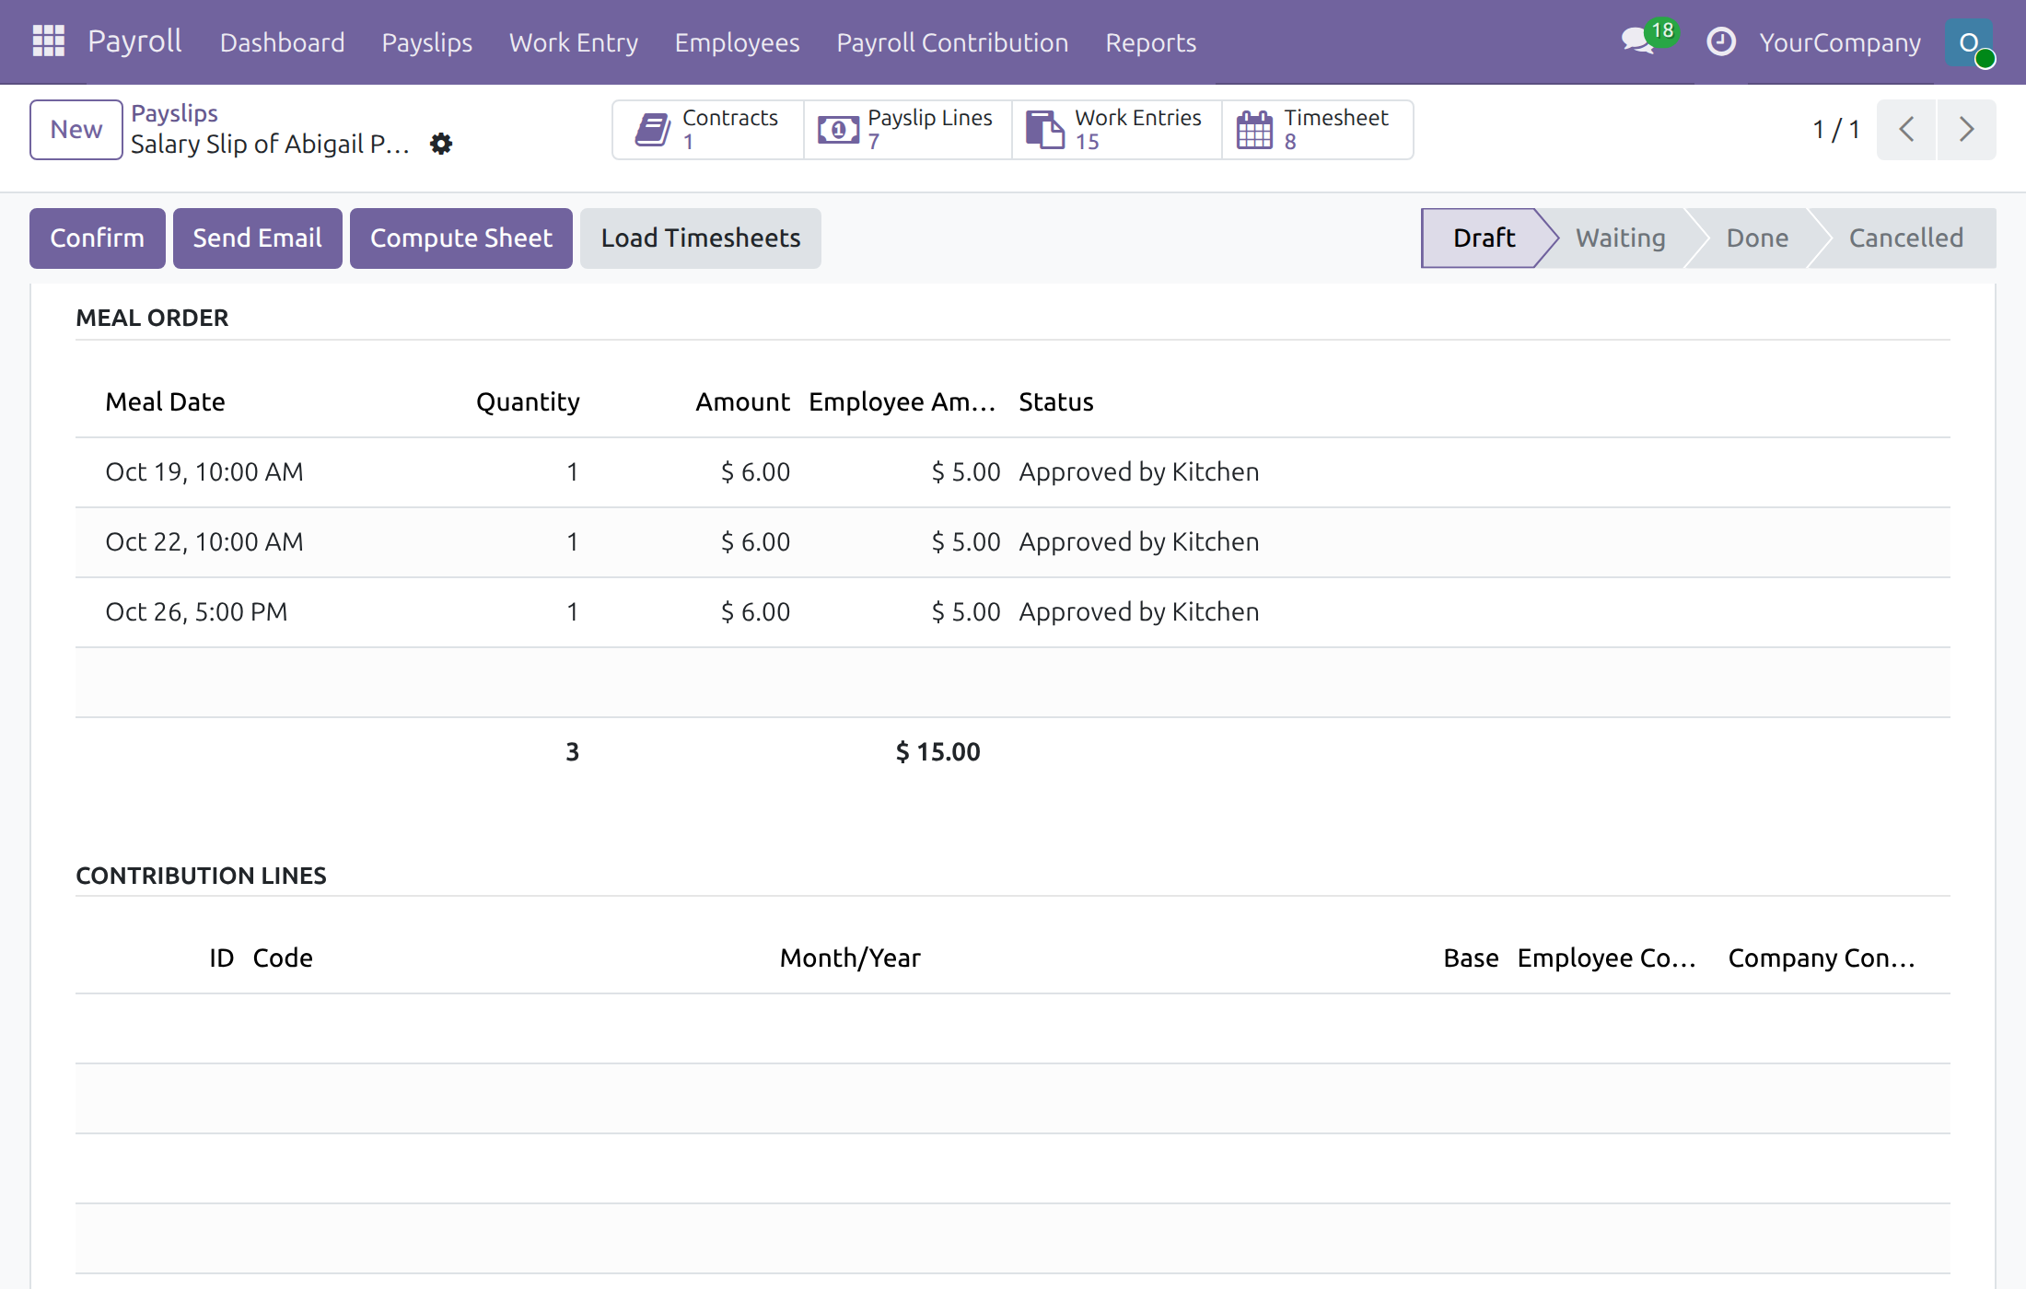Open Timesheet smart button

pyautogui.click(x=1317, y=130)
